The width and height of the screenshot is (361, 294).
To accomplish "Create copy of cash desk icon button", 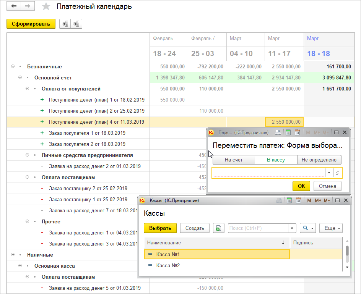I will tap(218, 228).
